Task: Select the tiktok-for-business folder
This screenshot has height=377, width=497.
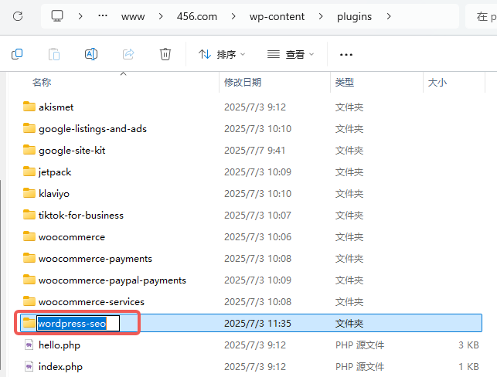Action: tap(81, 216)
